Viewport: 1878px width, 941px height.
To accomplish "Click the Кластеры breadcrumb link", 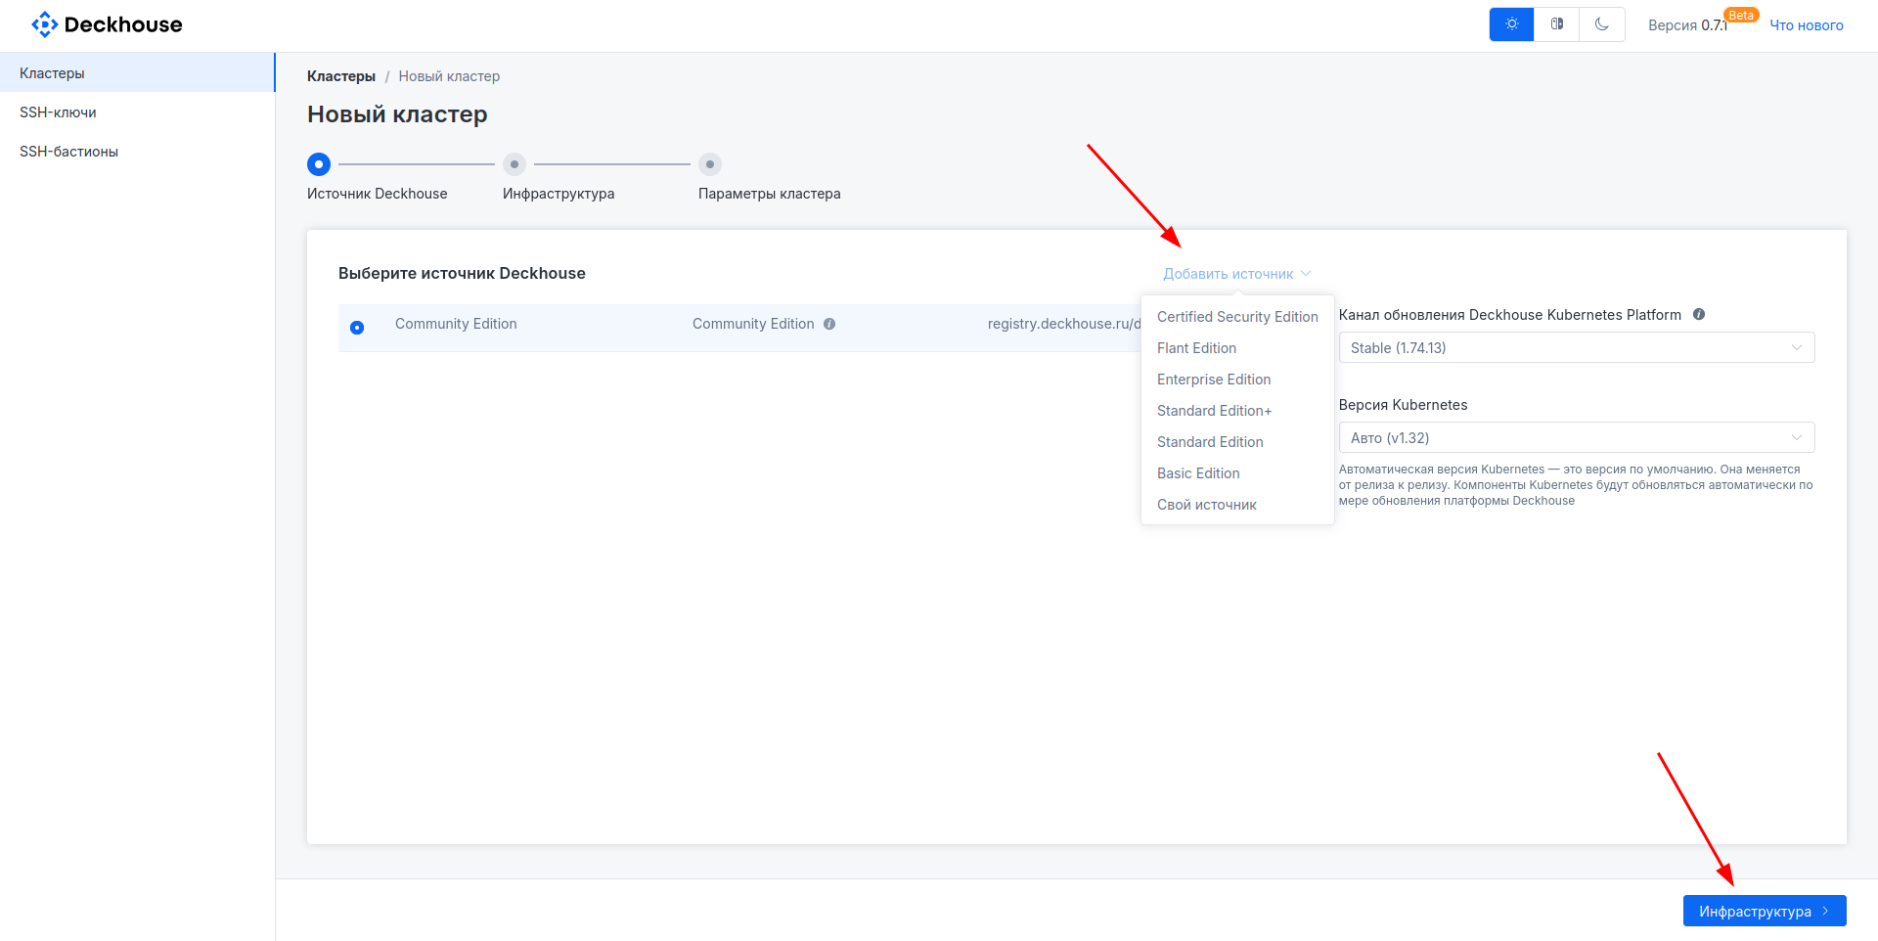I will pos(341,76).
